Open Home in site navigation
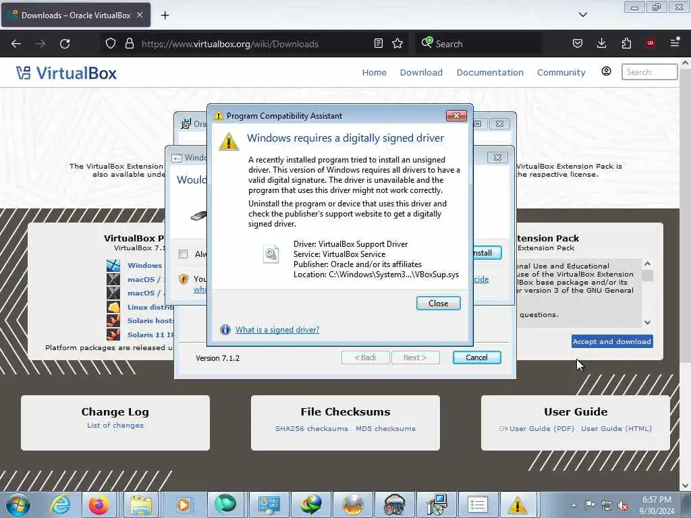The image size is (691, 518). tap(374, 72)
